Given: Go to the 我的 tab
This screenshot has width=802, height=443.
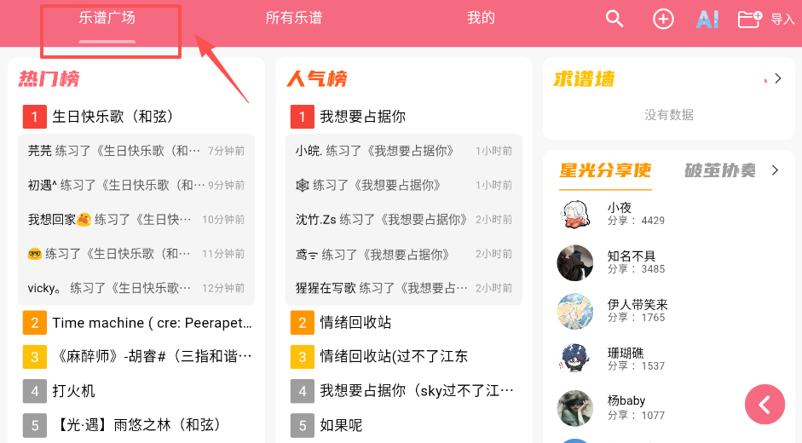Looking at the screenshot, I should pyautogui.click(x=481, y=18).
